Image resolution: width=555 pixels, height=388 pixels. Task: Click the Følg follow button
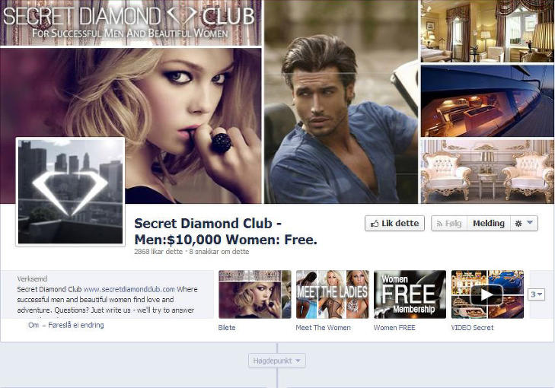[449, 224]
